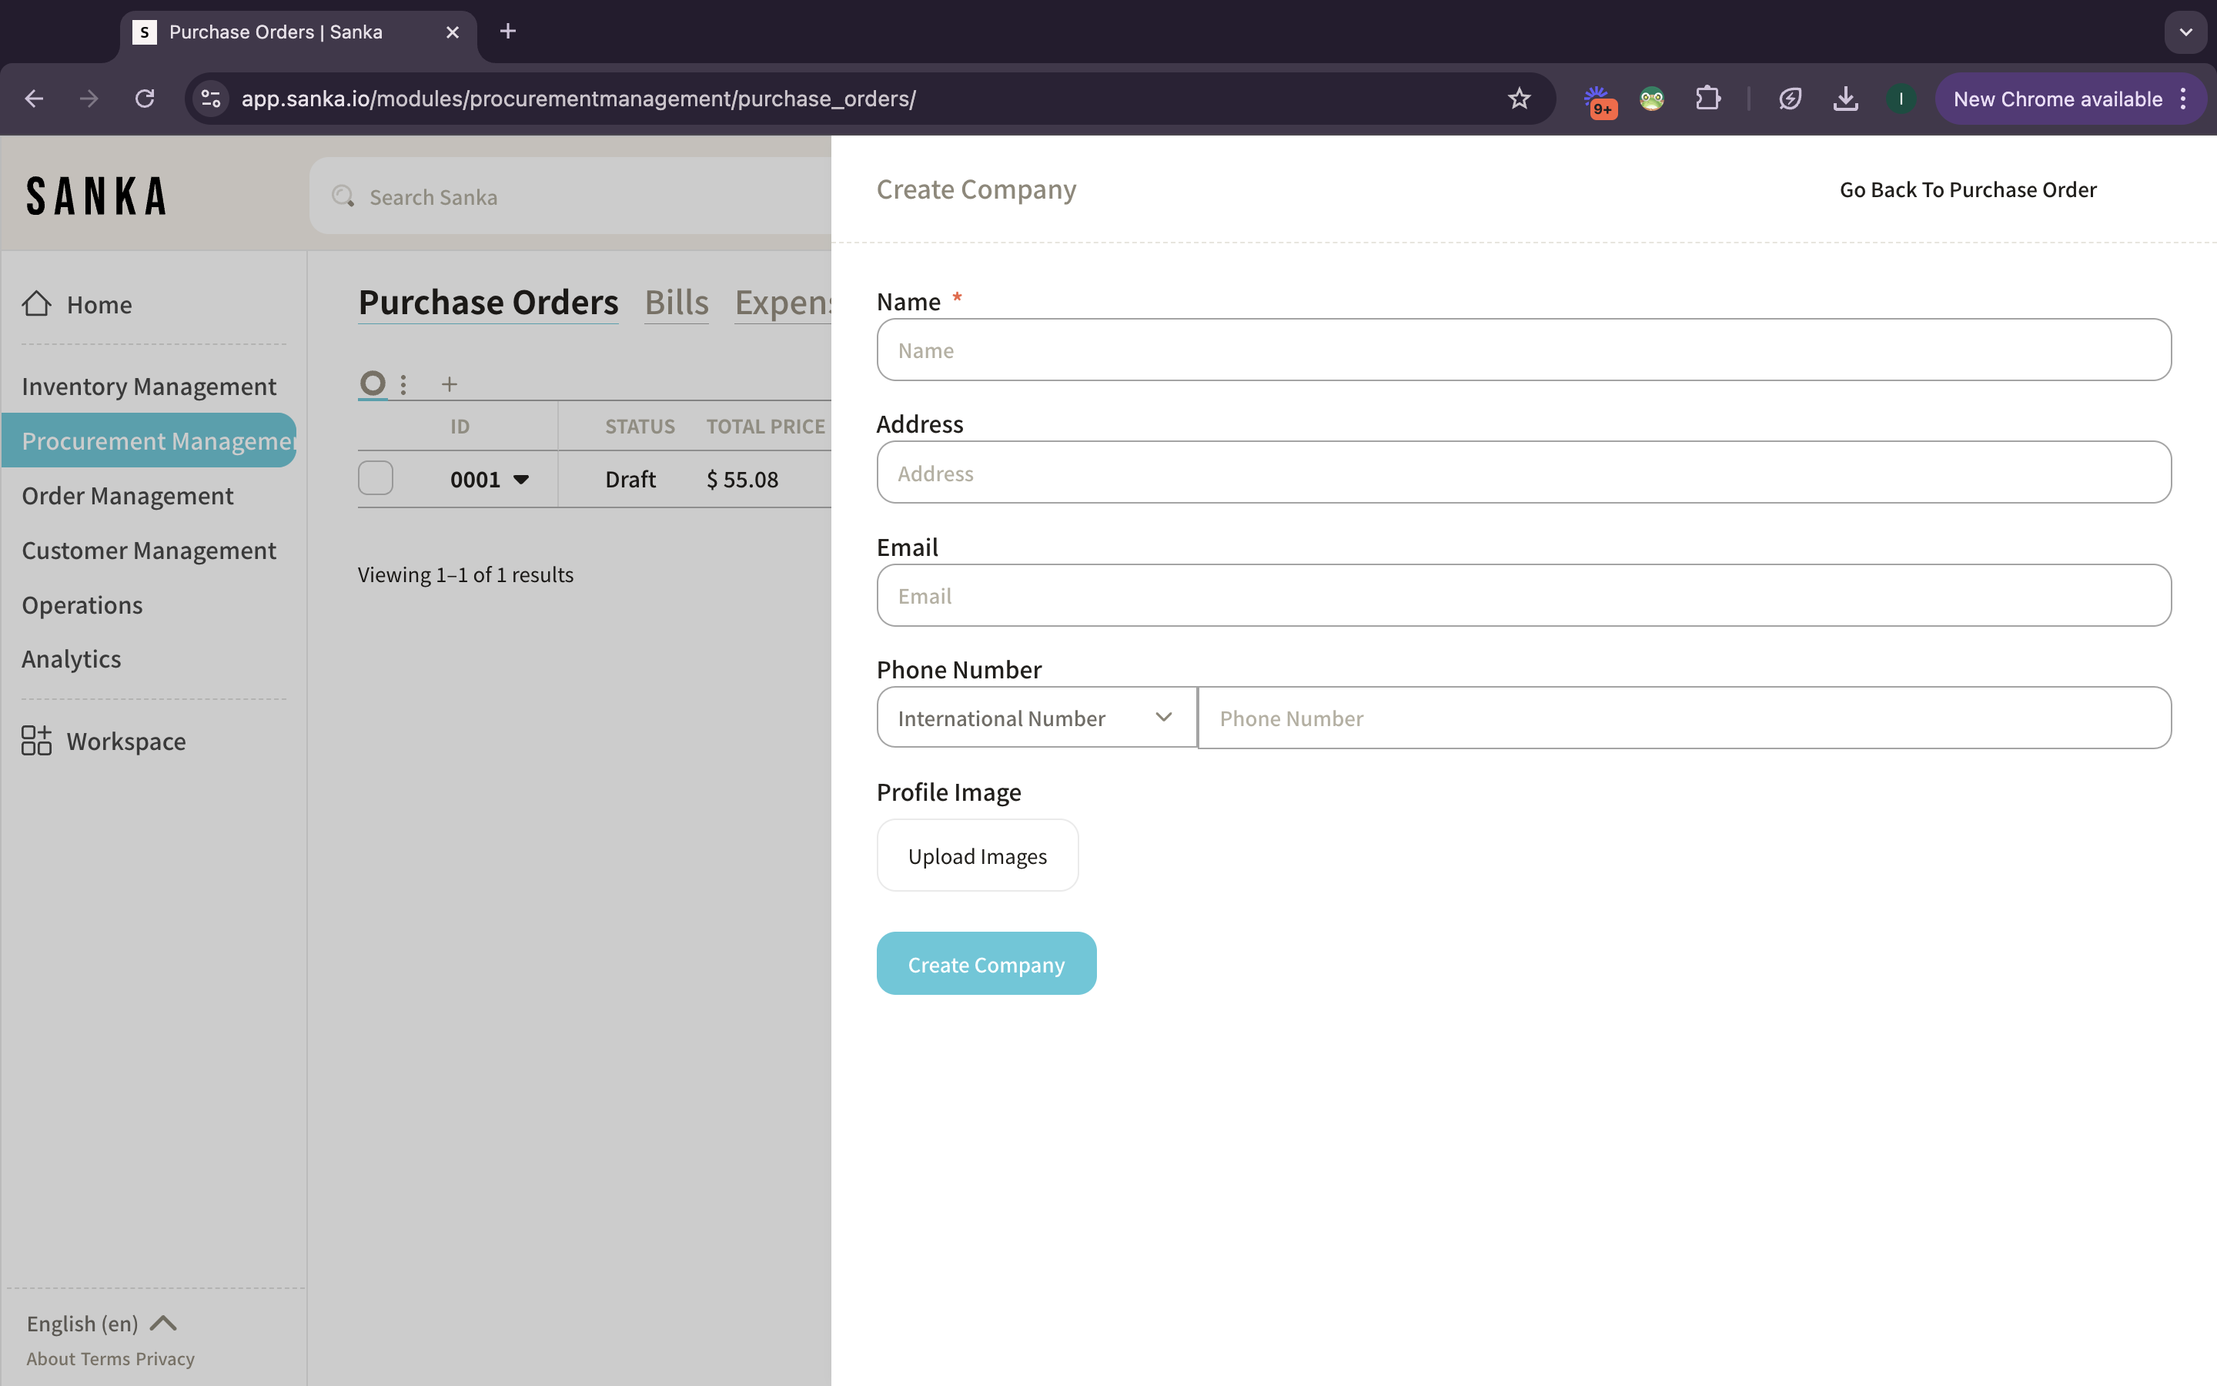Viewport: 2217px width, 1386px height.
Task: Click the Phone Number input field
Action: coord(1683,718)
